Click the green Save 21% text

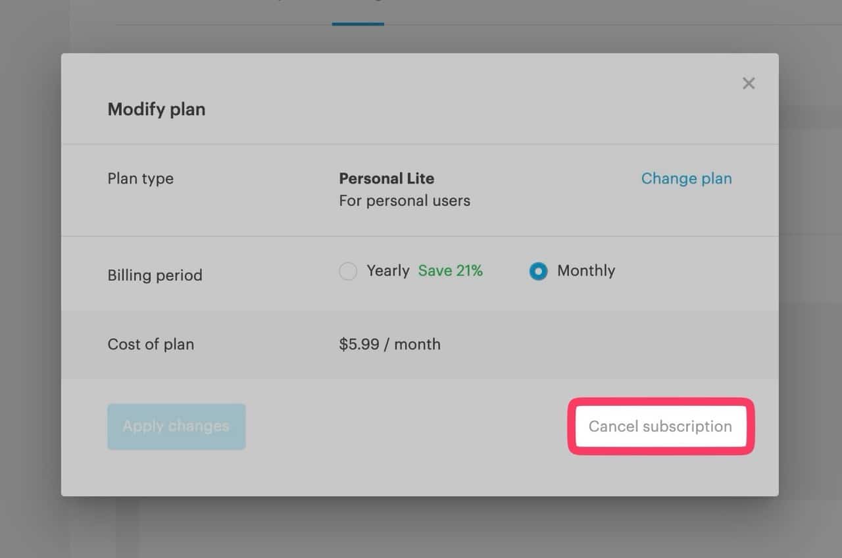pos(451,270)
